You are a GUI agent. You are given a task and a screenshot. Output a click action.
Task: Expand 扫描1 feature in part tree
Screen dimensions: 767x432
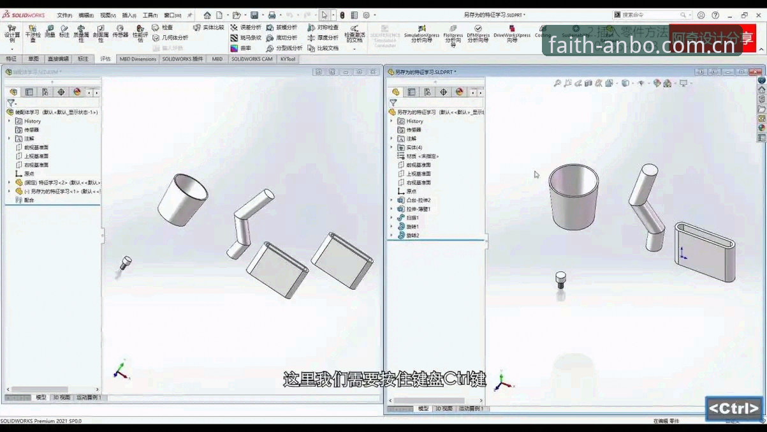click(x=391, y=218)
